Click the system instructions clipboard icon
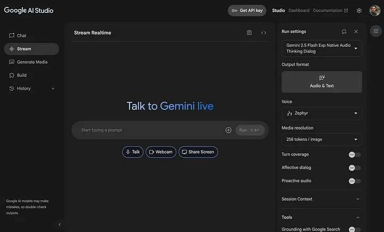Viewport: 384px width, 232px height. (249, 33)
